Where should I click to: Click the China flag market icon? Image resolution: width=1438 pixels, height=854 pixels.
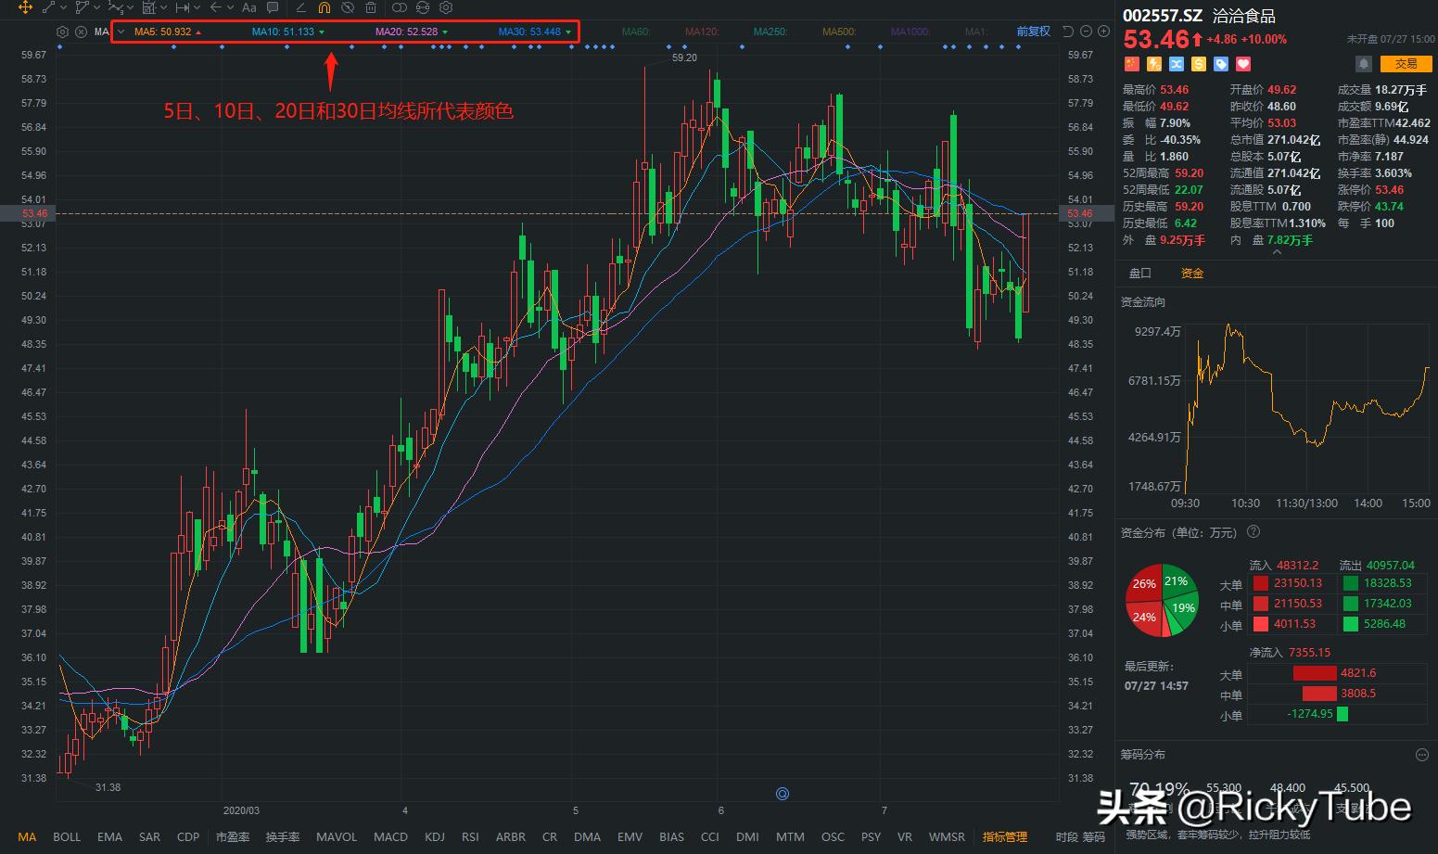[x=1131, y=64]
